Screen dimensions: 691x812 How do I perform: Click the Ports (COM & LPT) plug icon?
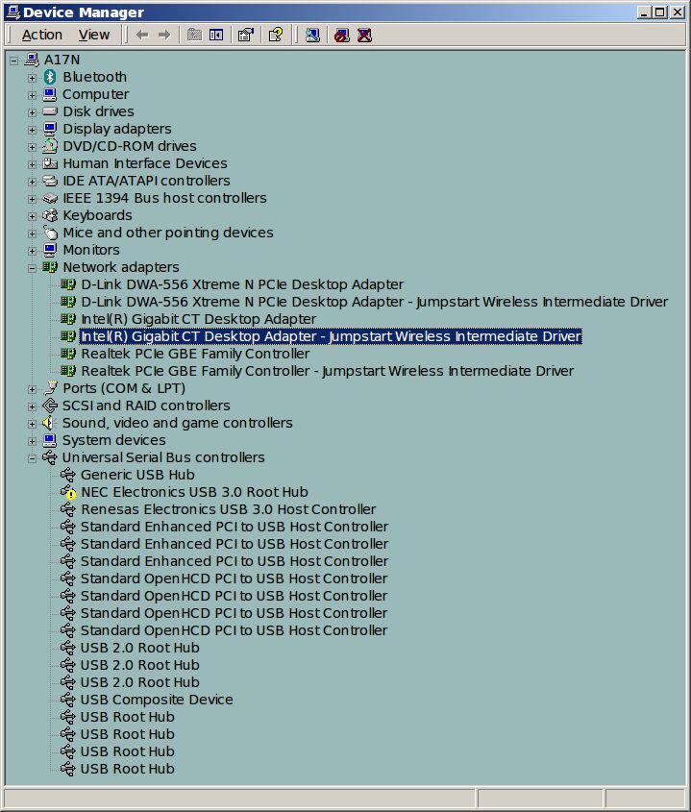pyautogui.click(x=50, y=388)
